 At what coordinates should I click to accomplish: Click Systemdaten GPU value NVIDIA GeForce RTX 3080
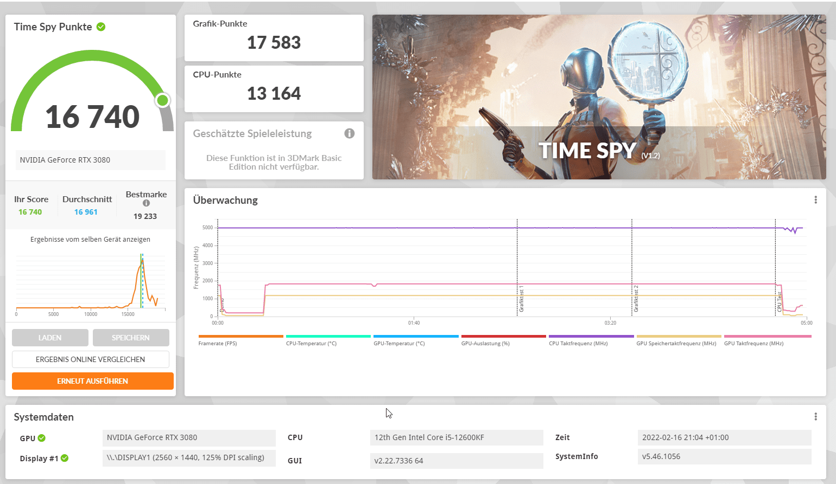point(189,438)
